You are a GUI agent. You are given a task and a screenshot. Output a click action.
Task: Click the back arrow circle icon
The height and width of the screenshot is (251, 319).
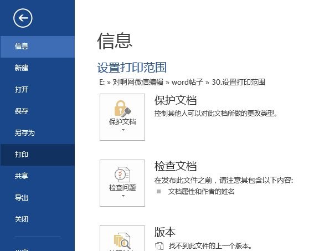click(x=23, y=18)
